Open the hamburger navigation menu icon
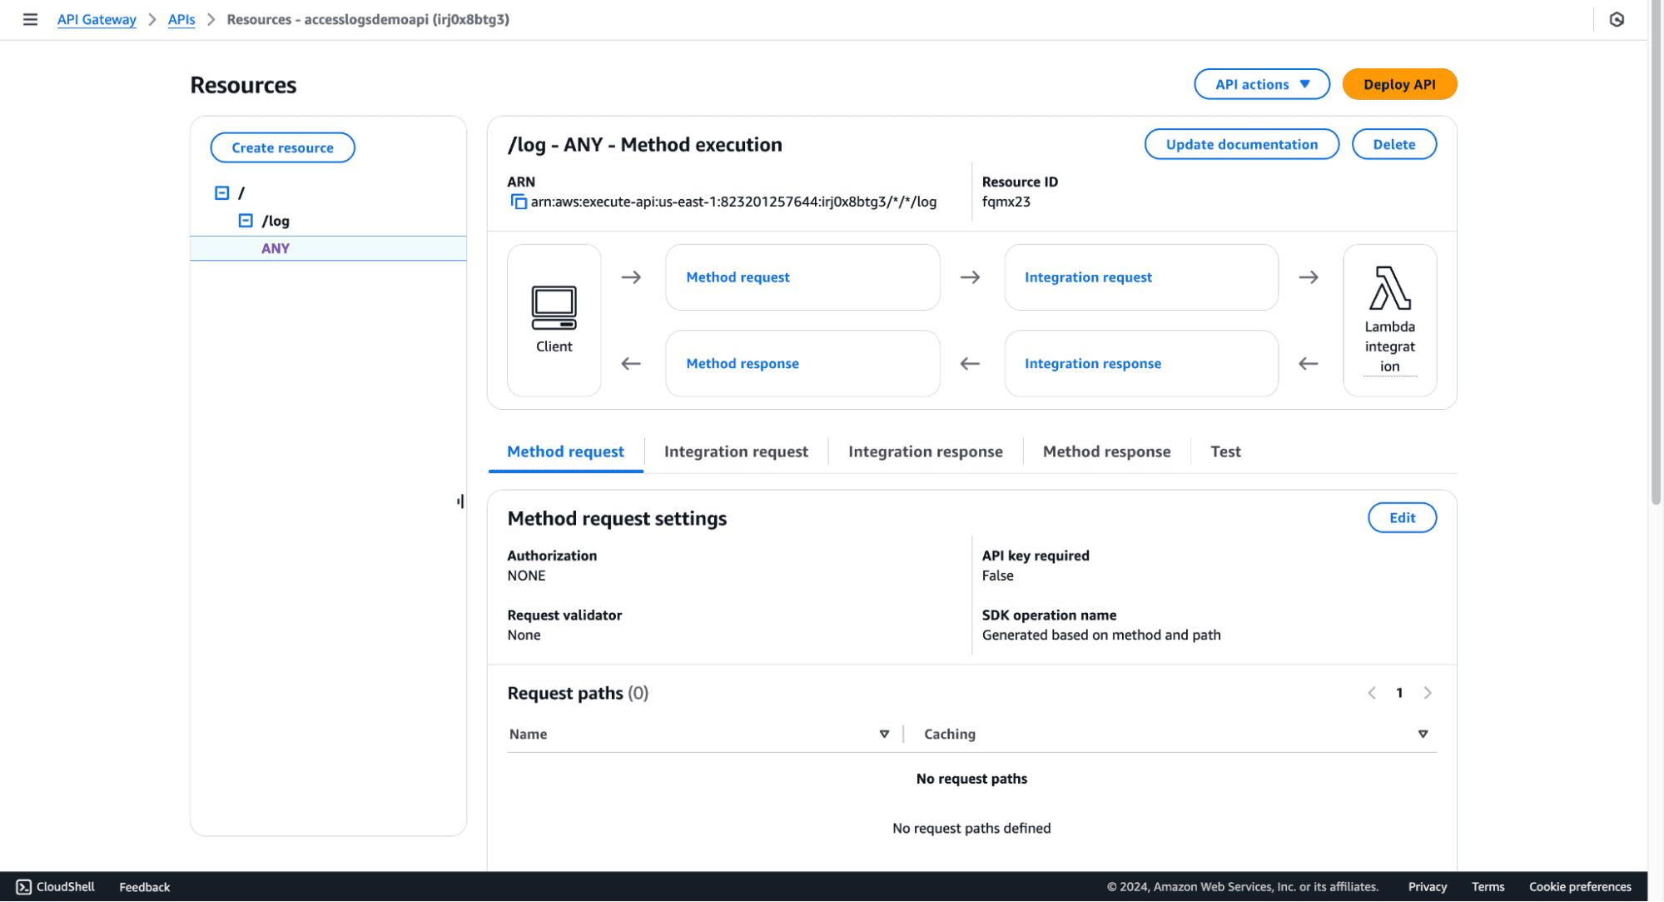This screenshot has width=1664, height=902. 30,19
